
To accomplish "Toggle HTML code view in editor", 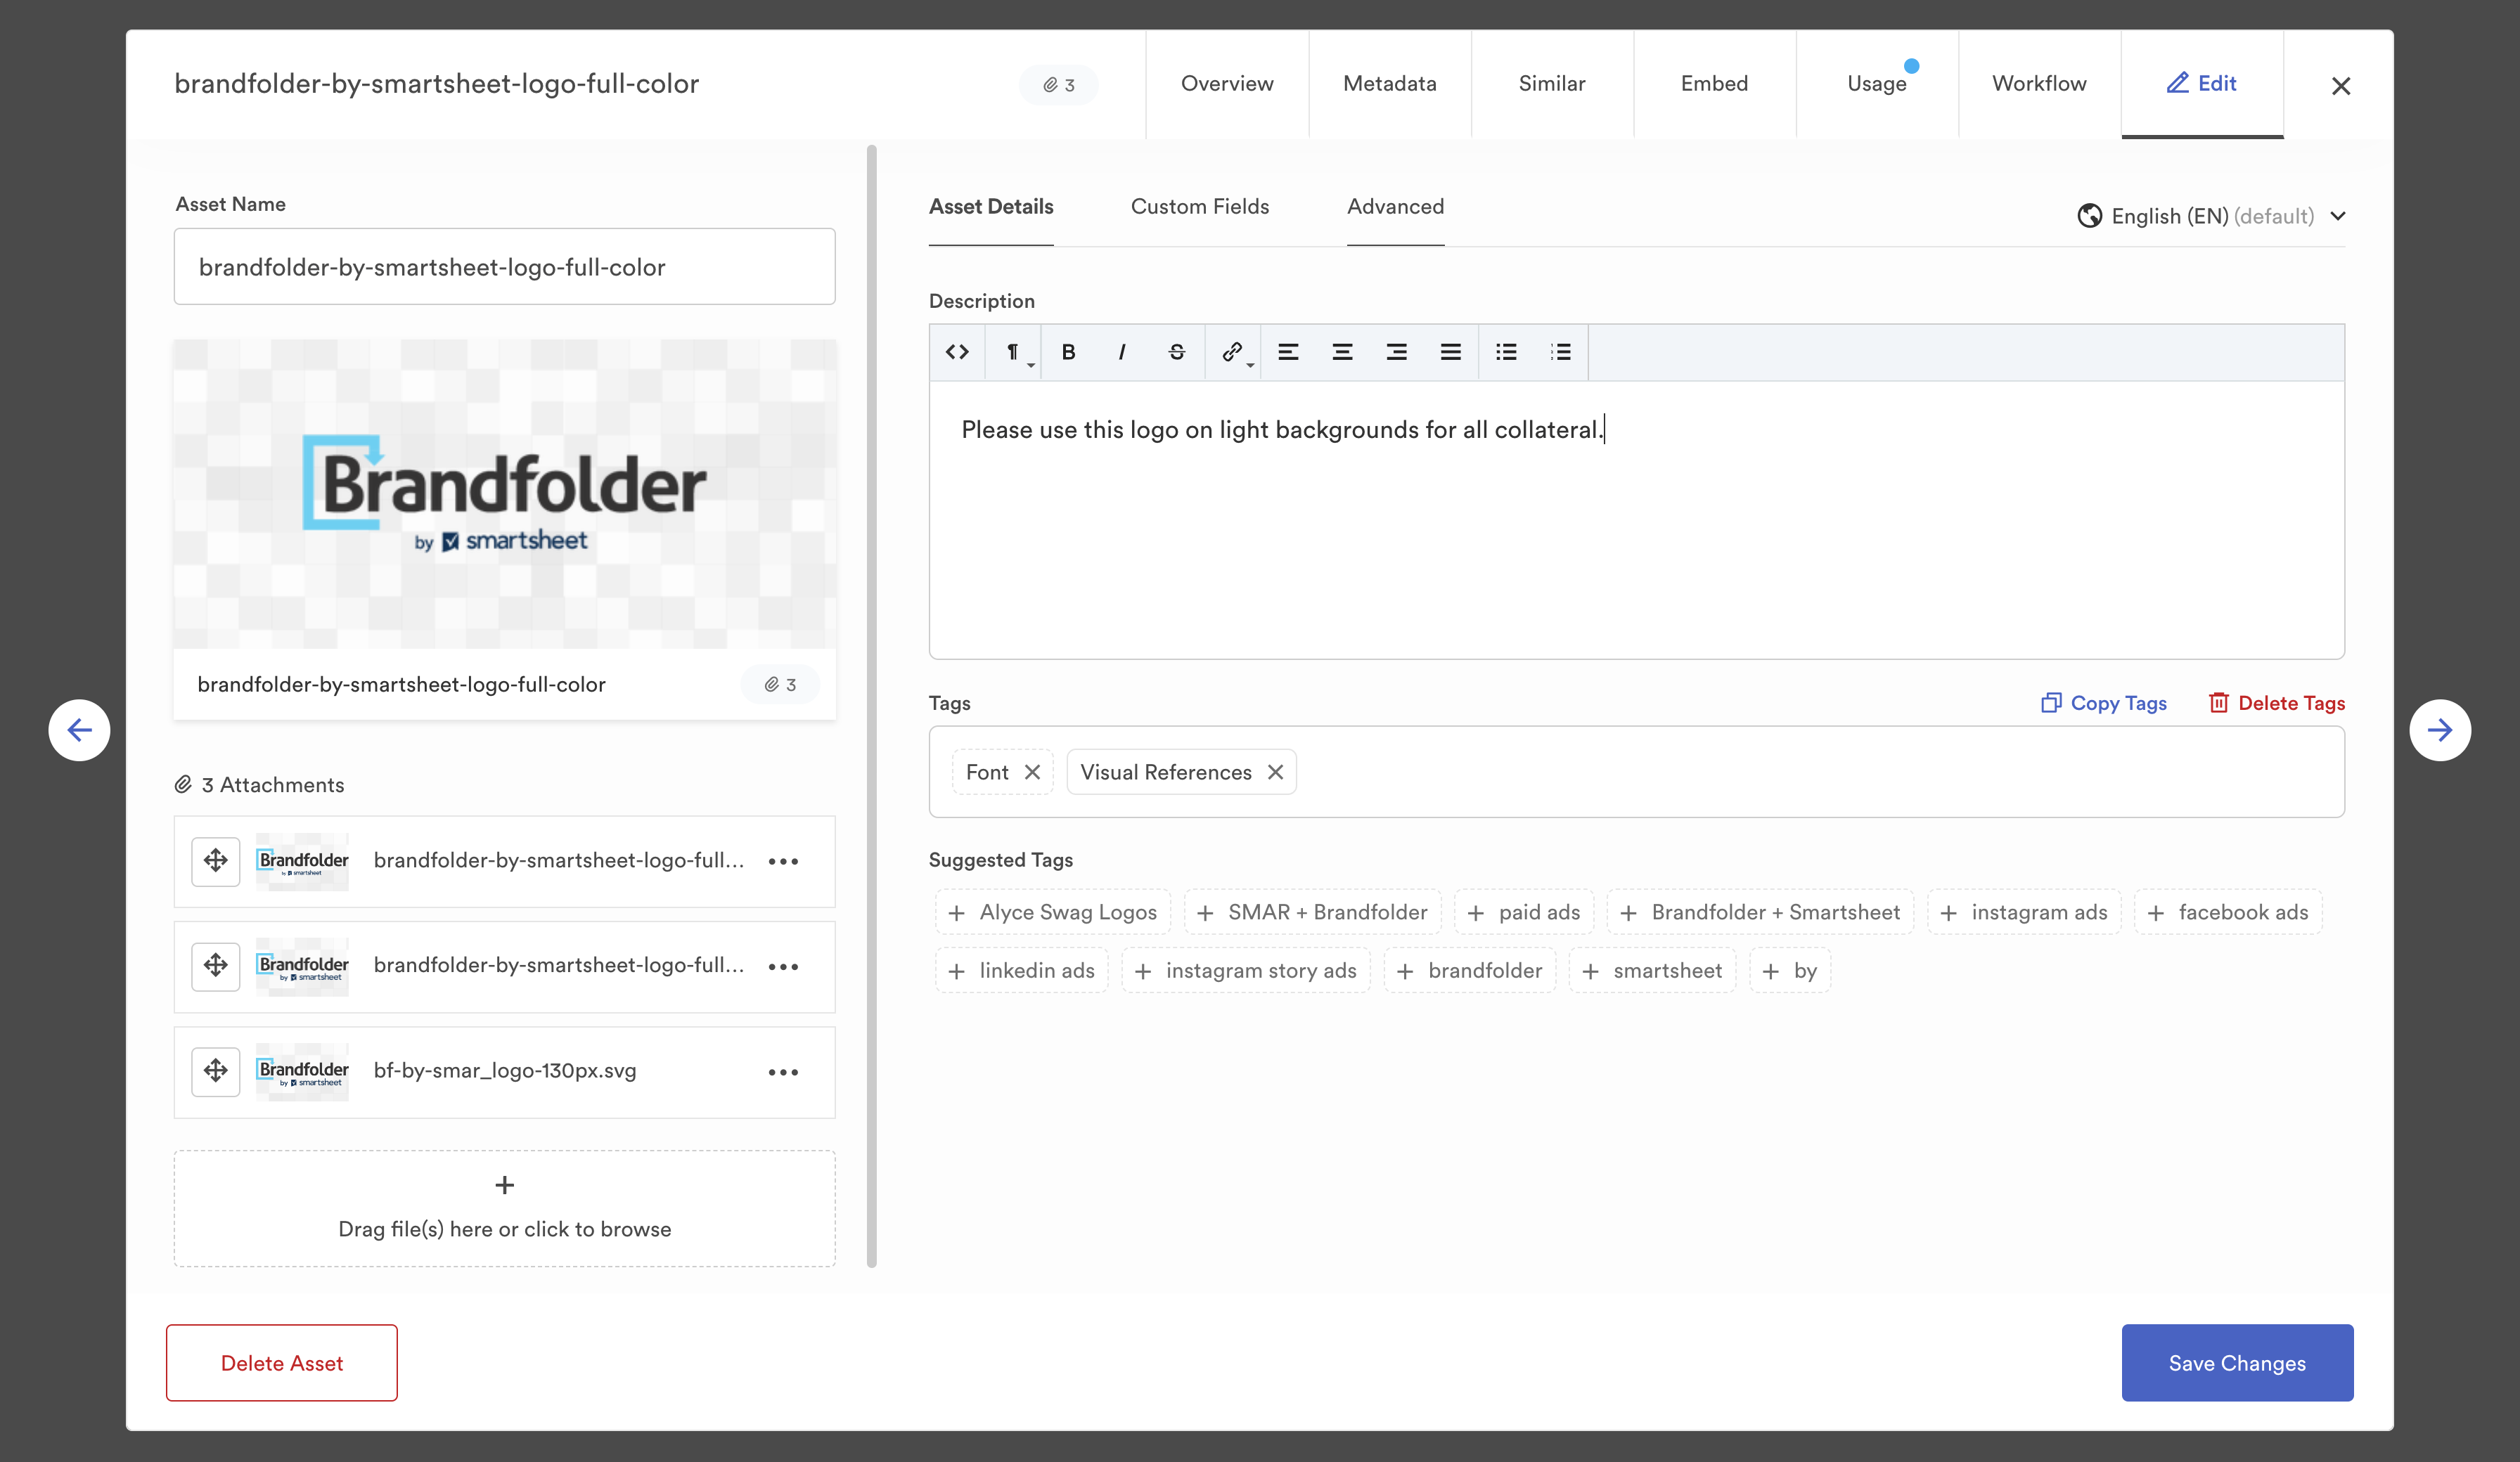I will (957, 352).
